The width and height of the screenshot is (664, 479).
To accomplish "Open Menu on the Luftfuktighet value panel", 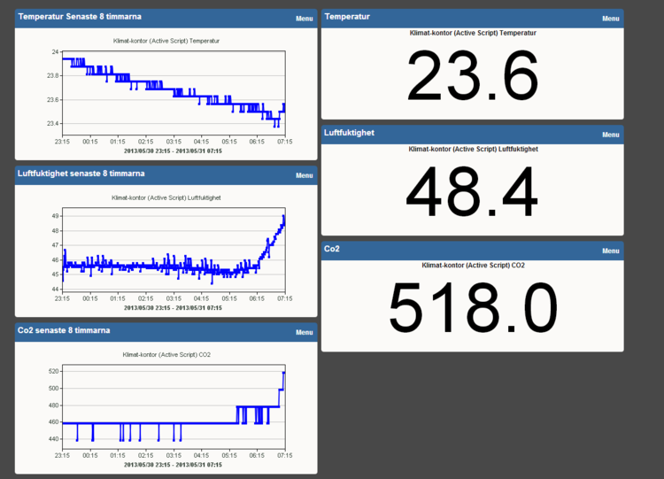I will [610, 135].
